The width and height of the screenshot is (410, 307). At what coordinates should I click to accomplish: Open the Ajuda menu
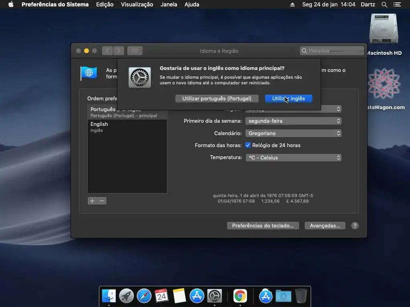click(x=192, y=4)
